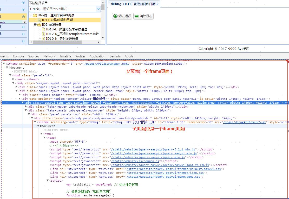This screenshot has width=289, height=199.
Task: Collapse the ID2-单发短信 folder node
Action: pos(35,25)
